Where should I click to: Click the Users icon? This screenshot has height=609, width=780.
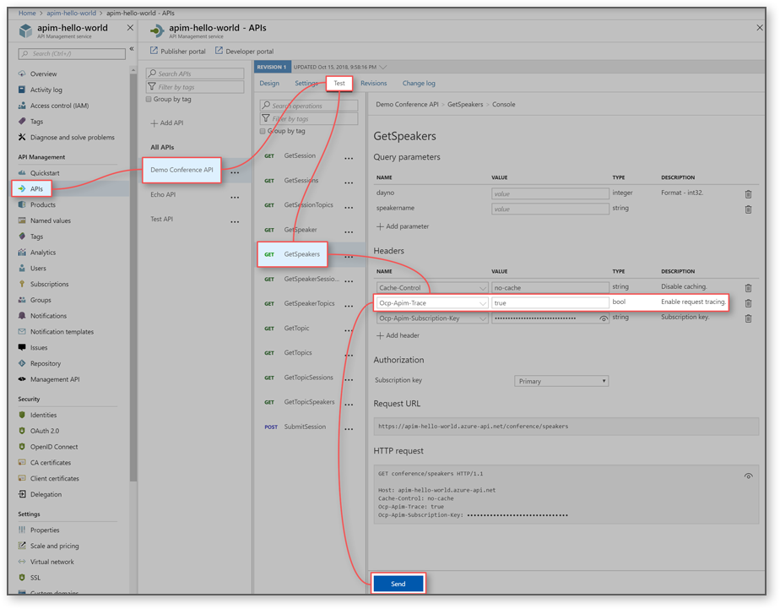tap(22, 268)
